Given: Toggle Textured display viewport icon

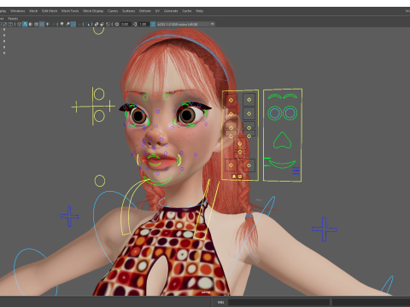Looking at the screenshot, I should pos(42,24).
